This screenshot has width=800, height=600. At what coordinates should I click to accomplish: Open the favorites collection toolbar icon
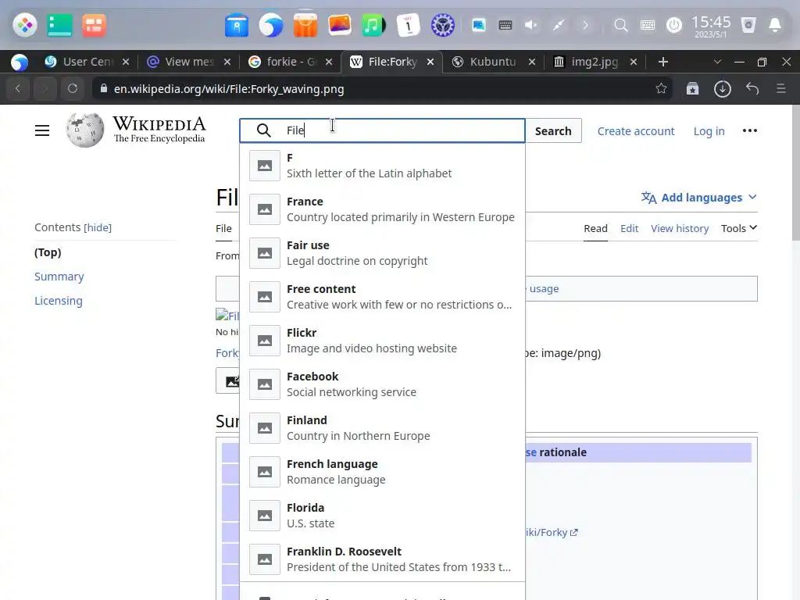click(x=692, y=89)
